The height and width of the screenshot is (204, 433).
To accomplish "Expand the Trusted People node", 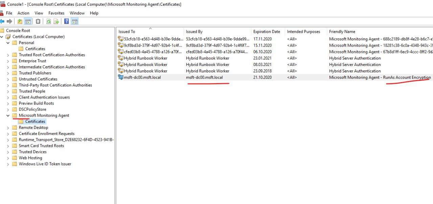I will click(x=8, y=91).
